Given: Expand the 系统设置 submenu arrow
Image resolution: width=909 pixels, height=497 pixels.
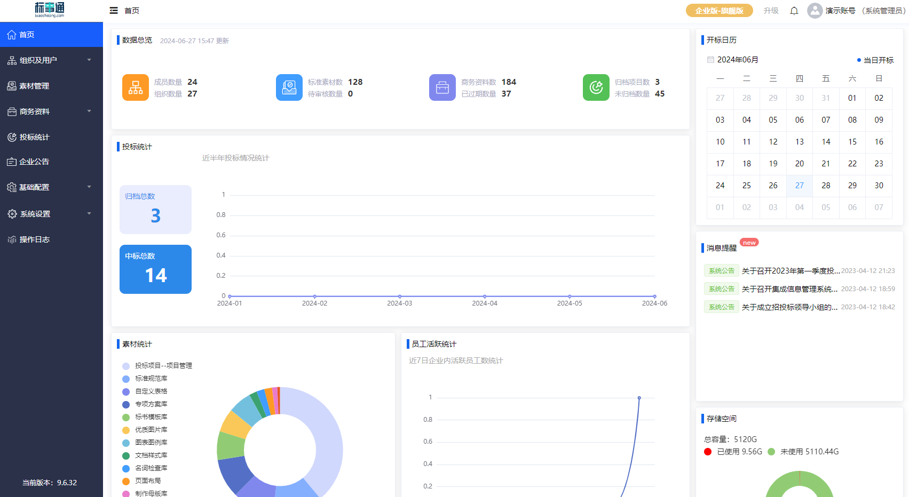Looking at the screenshot, I should (x=89, y=213).
